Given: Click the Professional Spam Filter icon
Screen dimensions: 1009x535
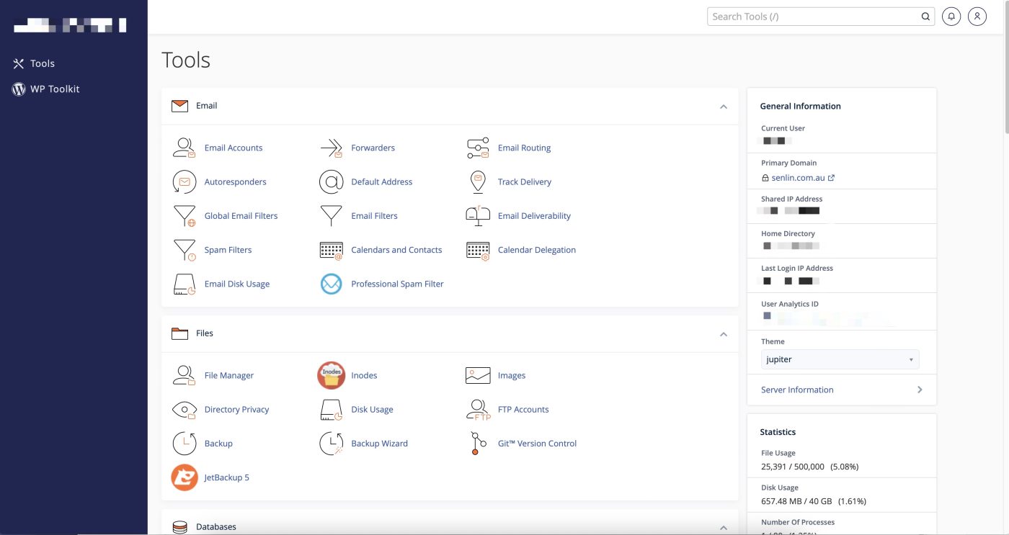Looking at the screenshot, I should tap(331, 284).
